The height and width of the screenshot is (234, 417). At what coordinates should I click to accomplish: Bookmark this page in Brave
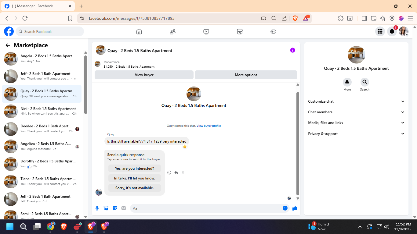tap(70, 18)
